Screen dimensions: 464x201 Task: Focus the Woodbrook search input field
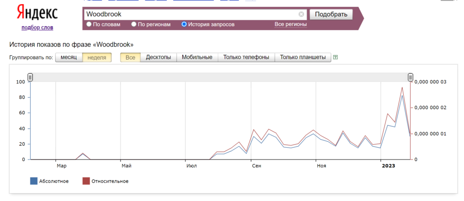[x=195, y=14]
